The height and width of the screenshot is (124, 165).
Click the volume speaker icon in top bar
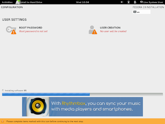coord(122,2)
